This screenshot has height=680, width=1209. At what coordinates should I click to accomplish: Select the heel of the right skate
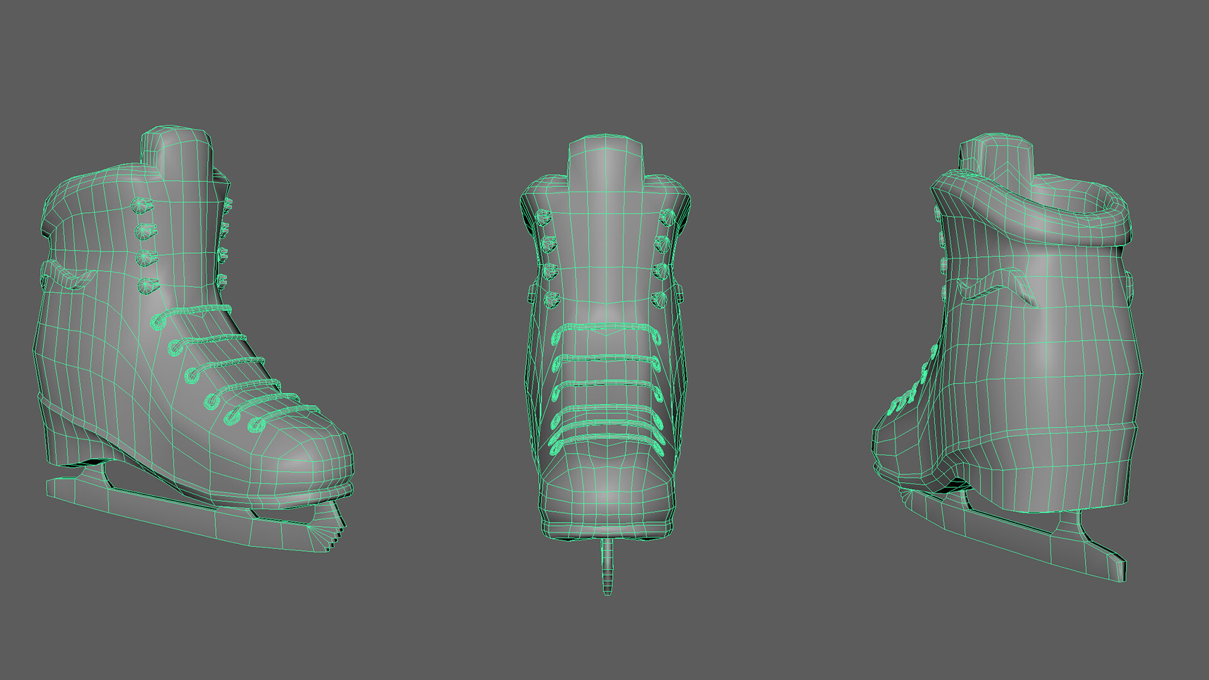pyautogui.click(x=1070, y=472)
